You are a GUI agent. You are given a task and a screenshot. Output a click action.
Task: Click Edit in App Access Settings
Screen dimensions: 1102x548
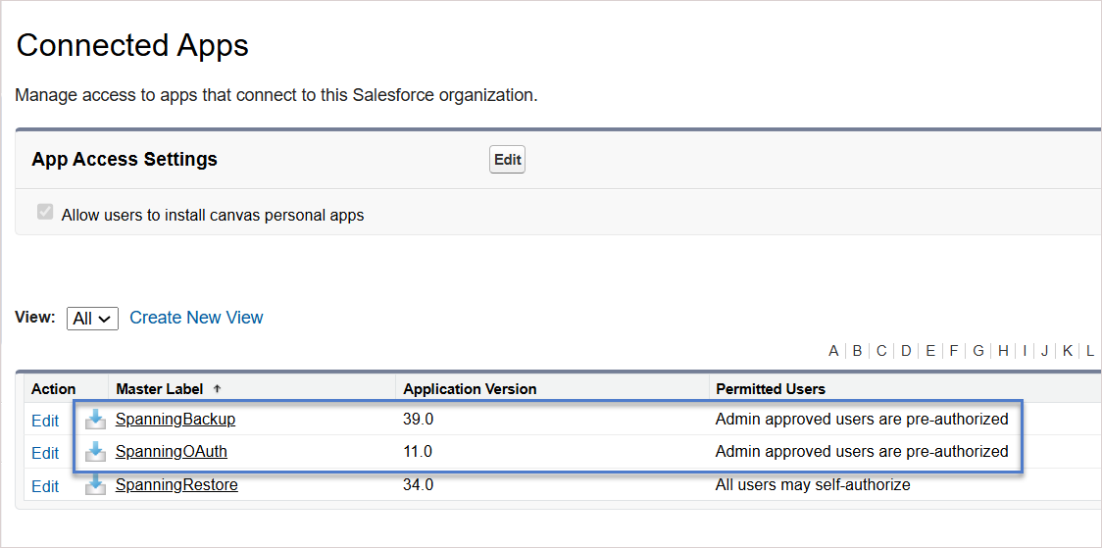coord(508,160)
